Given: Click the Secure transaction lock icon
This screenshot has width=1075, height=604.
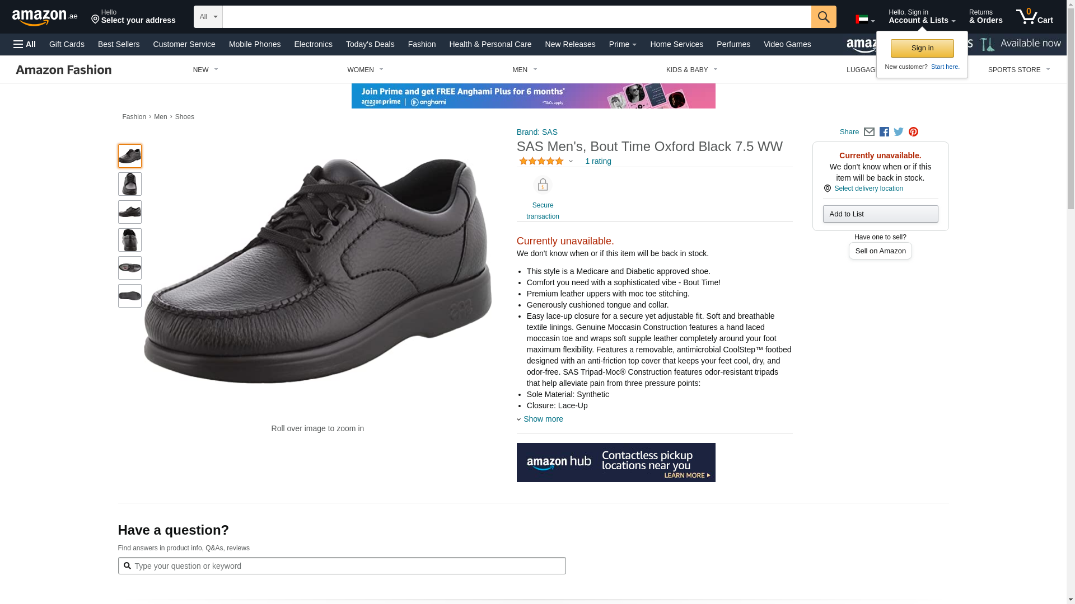Looking at the screenshot, I should pyautogui.click(x=543, y=185).
